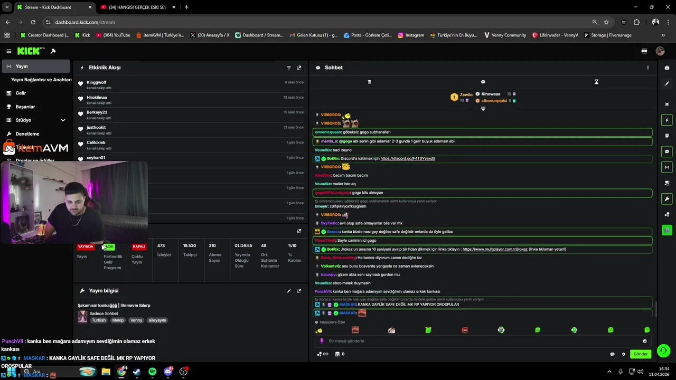Click the store icon with the 0 counter

click(x=340, y=354)
